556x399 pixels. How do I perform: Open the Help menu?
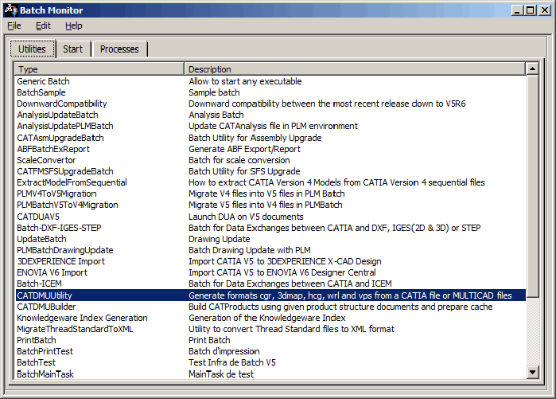click(x=73, y=25)
